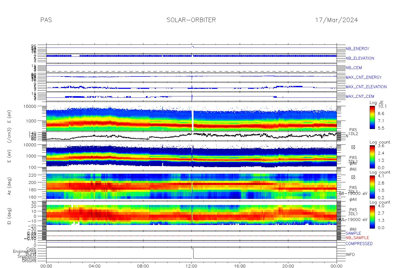
Task: Click the blue SAMPLE label
Action: [353, 233]
